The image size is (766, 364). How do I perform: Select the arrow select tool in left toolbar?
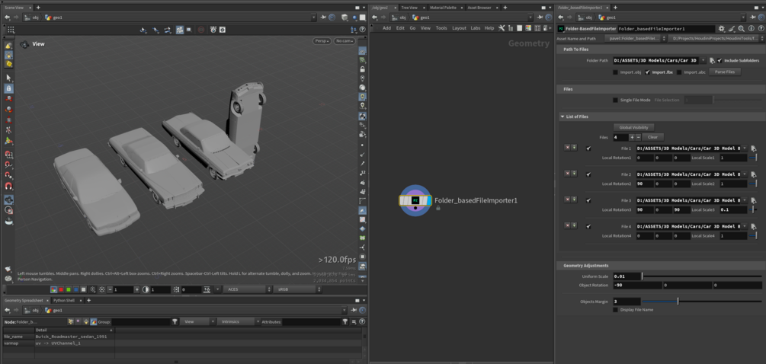pyautogui.click(x=8, y=78)
